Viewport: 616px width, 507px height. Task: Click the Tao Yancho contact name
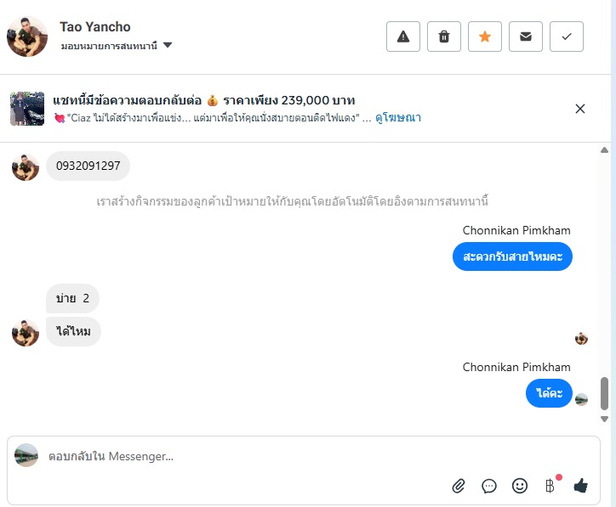(95, 26)
